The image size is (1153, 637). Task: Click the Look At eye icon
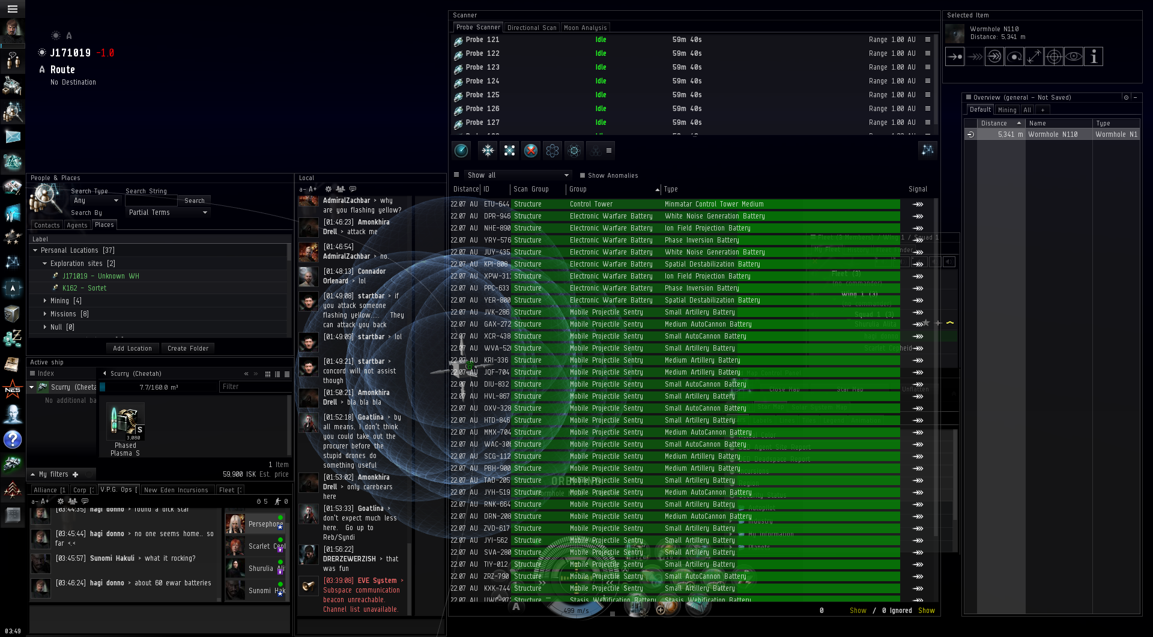click(1074, 57)
